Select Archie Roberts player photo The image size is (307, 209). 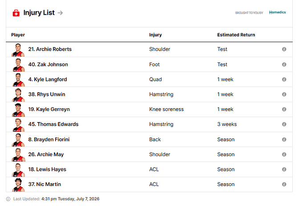click(x=18, y=50)
